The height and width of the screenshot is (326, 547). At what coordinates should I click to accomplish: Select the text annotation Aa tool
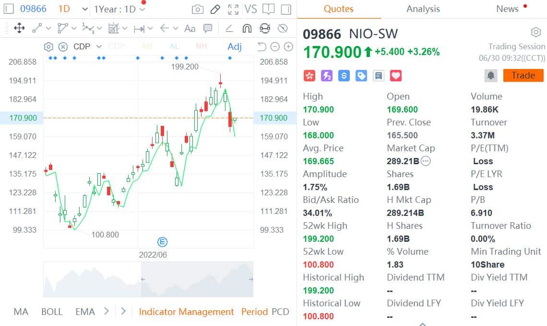click(190, 28)
